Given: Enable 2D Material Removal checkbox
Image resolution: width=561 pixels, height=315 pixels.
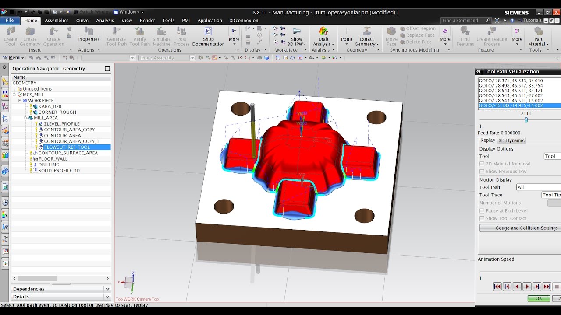Looking at the screenshot, I should coord(482,164).
